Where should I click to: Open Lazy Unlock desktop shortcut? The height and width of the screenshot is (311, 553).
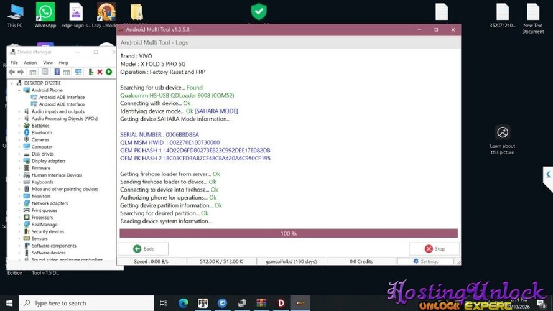(105, 16)
